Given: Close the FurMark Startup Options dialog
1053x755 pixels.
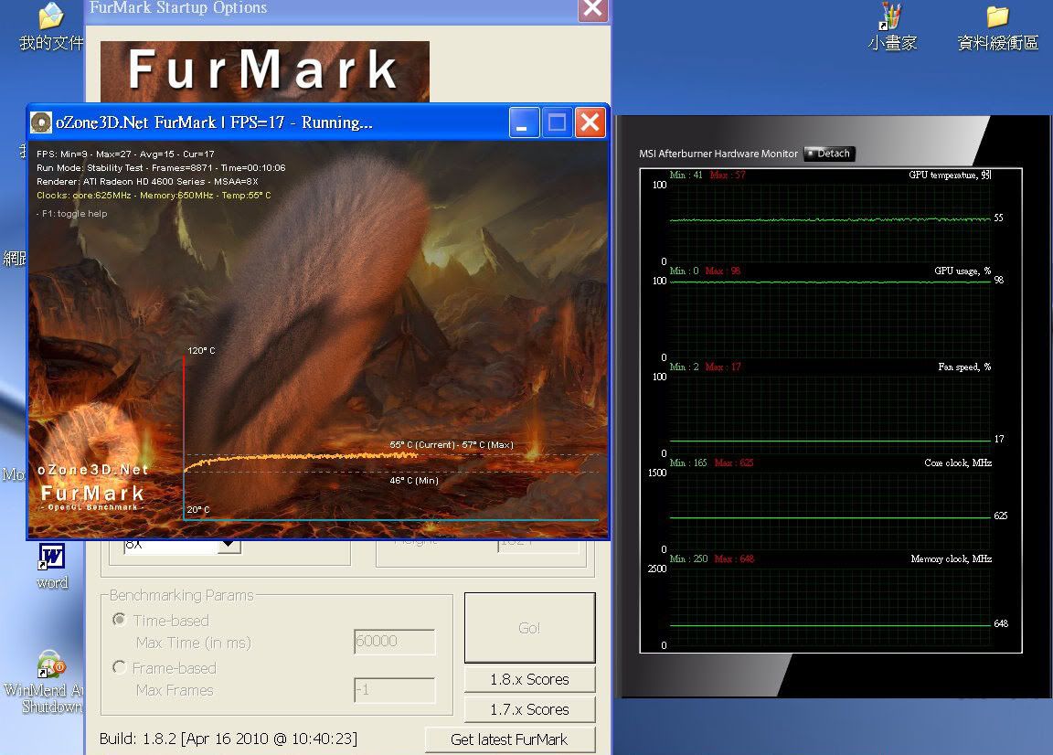Looking at the screenshot, I should click(x=593, y=9).
